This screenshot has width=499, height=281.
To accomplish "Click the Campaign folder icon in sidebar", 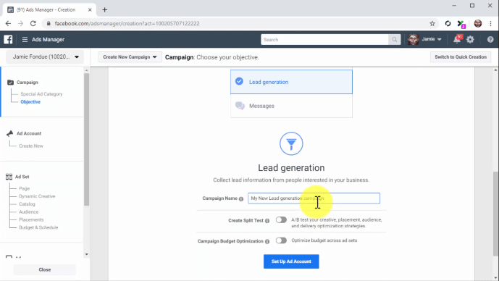I will (x=10, y=82).
